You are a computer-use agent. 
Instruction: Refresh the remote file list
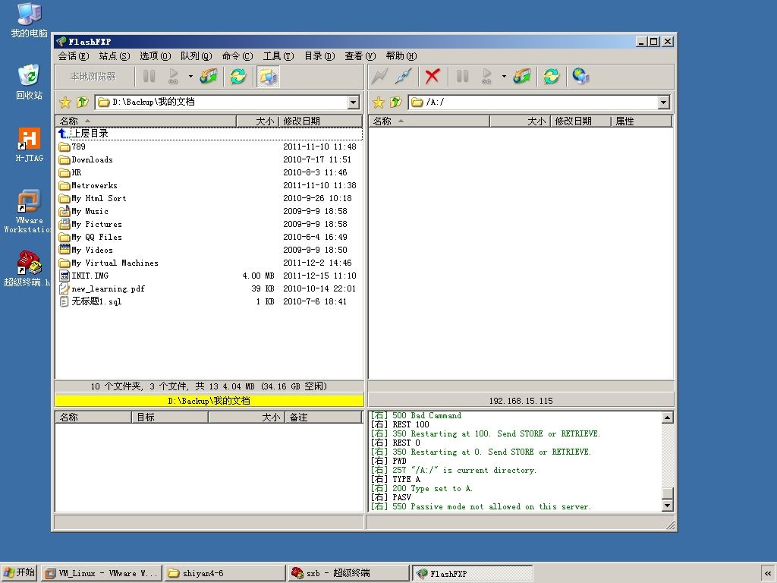552,77
